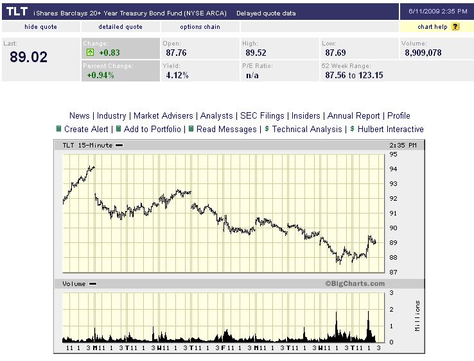Open the Profile link
Screen dimensions: 474x361
(399, 115)
